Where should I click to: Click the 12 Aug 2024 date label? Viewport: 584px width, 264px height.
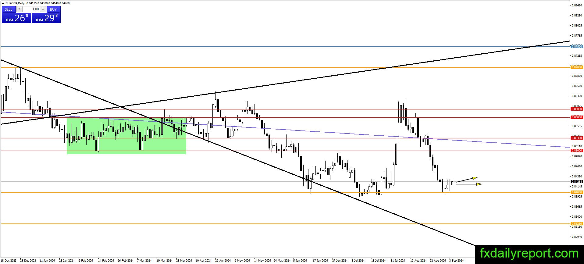point(418,261)
